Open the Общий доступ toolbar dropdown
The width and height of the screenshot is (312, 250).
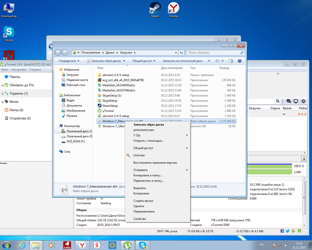coord(144,61)
